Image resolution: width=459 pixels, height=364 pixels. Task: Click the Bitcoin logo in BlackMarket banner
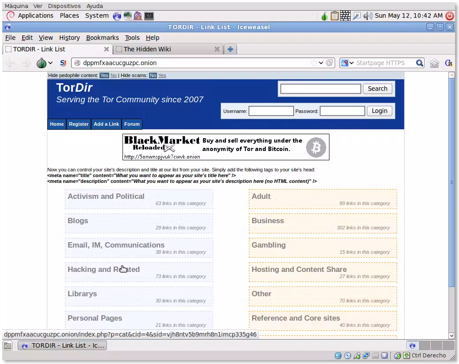click(316, 147)
